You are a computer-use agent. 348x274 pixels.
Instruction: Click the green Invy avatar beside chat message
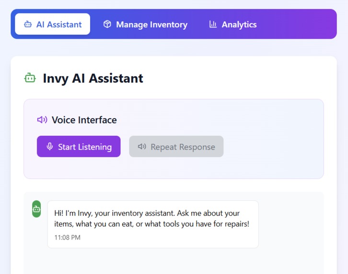[36, 209]
